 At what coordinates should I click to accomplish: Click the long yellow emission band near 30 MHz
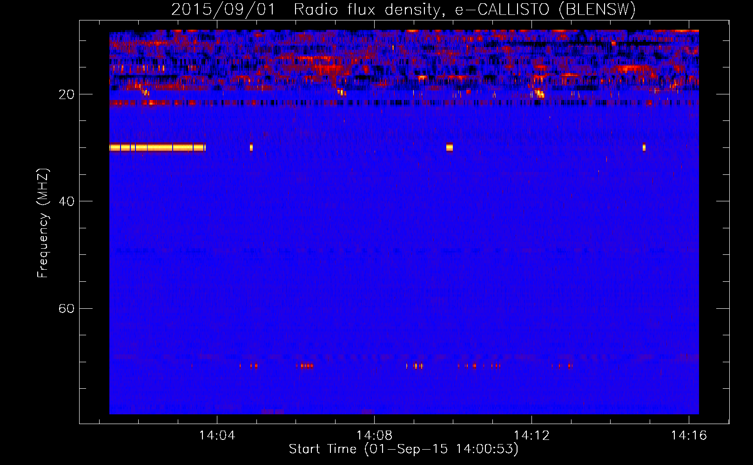[x=157, y=147]
